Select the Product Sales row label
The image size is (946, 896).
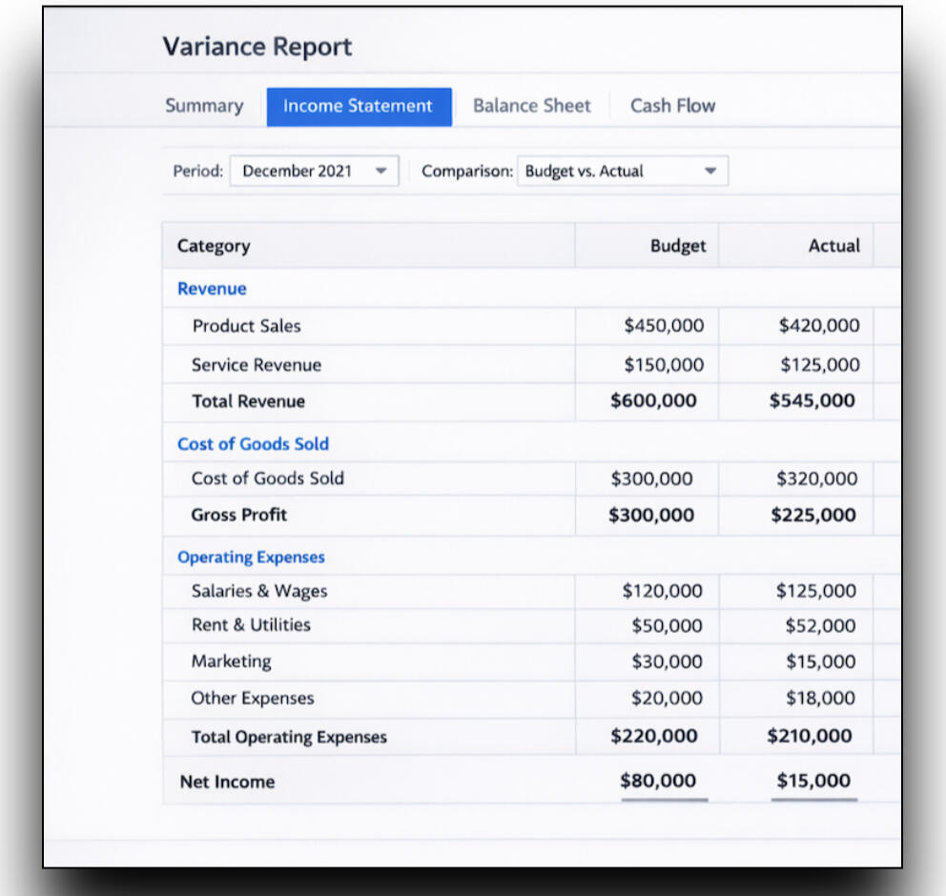246,326
